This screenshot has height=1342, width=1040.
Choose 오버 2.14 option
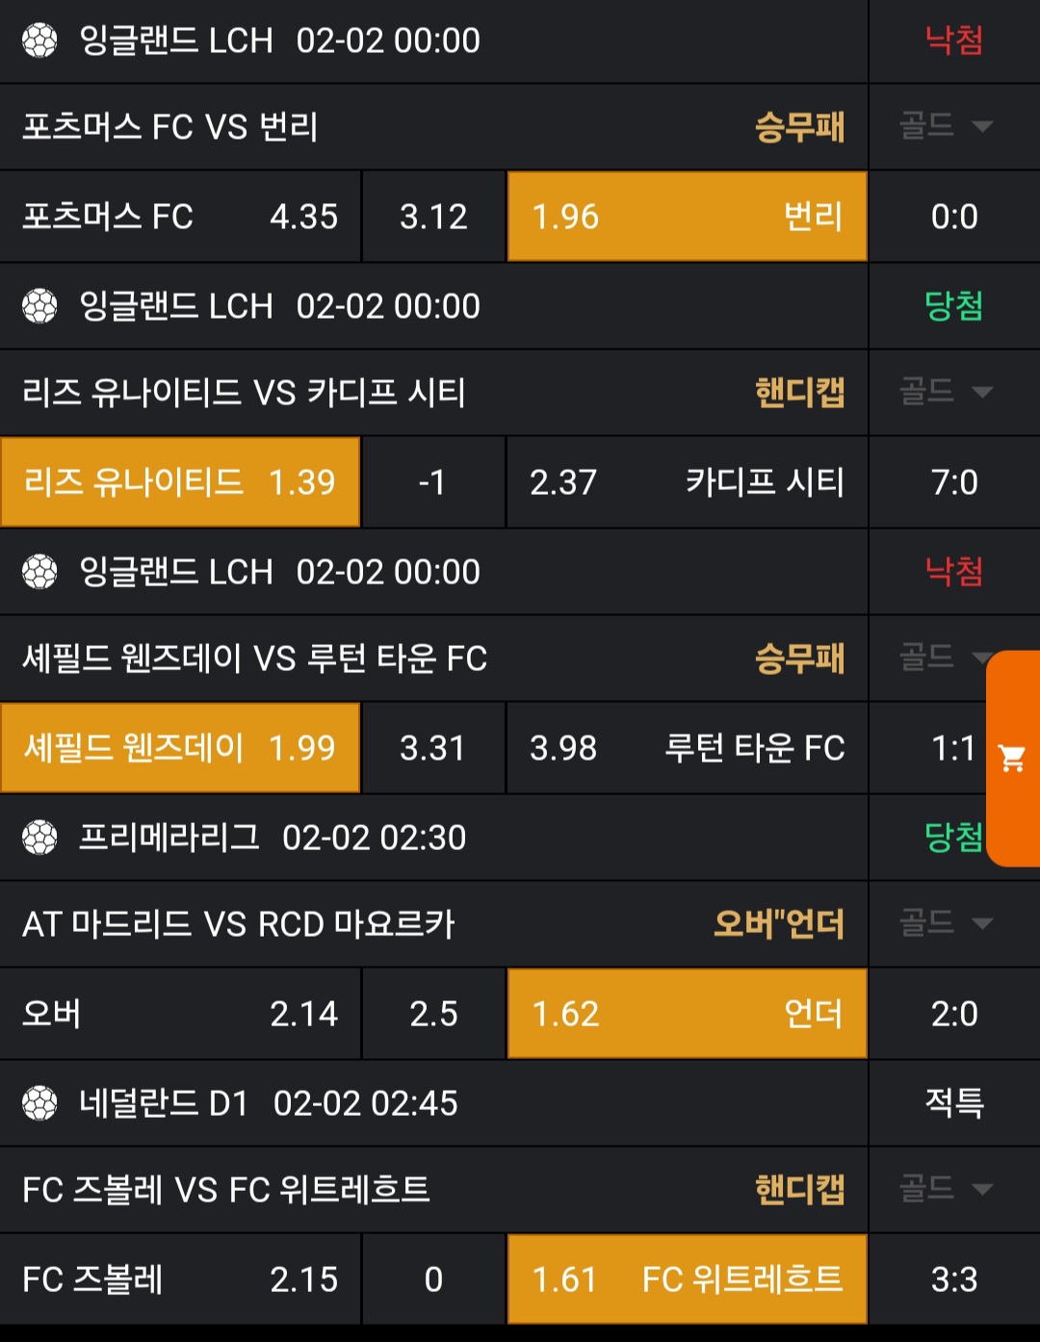pyautogui.click(x=180, y=1014)
